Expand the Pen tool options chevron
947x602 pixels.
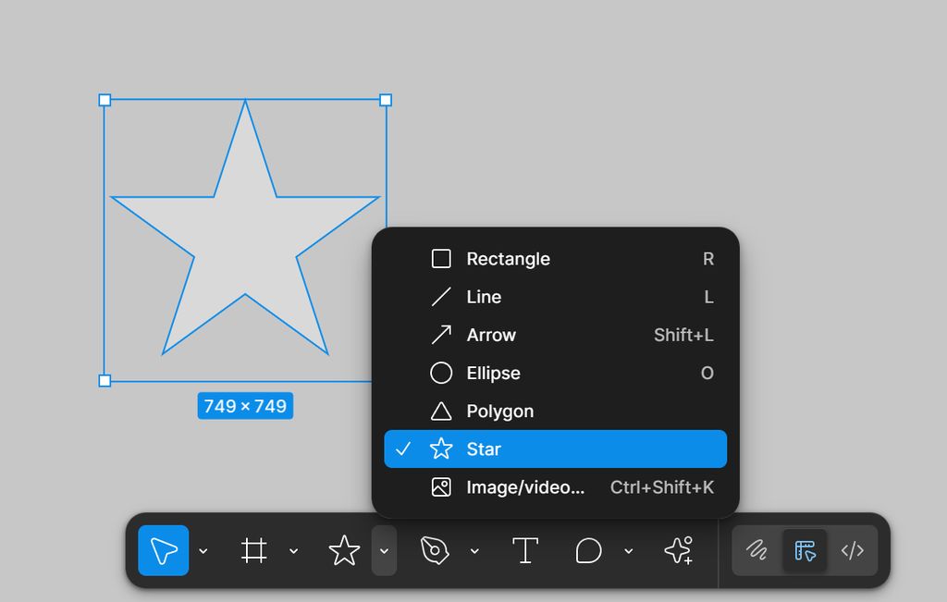click(x=474, y=551)
